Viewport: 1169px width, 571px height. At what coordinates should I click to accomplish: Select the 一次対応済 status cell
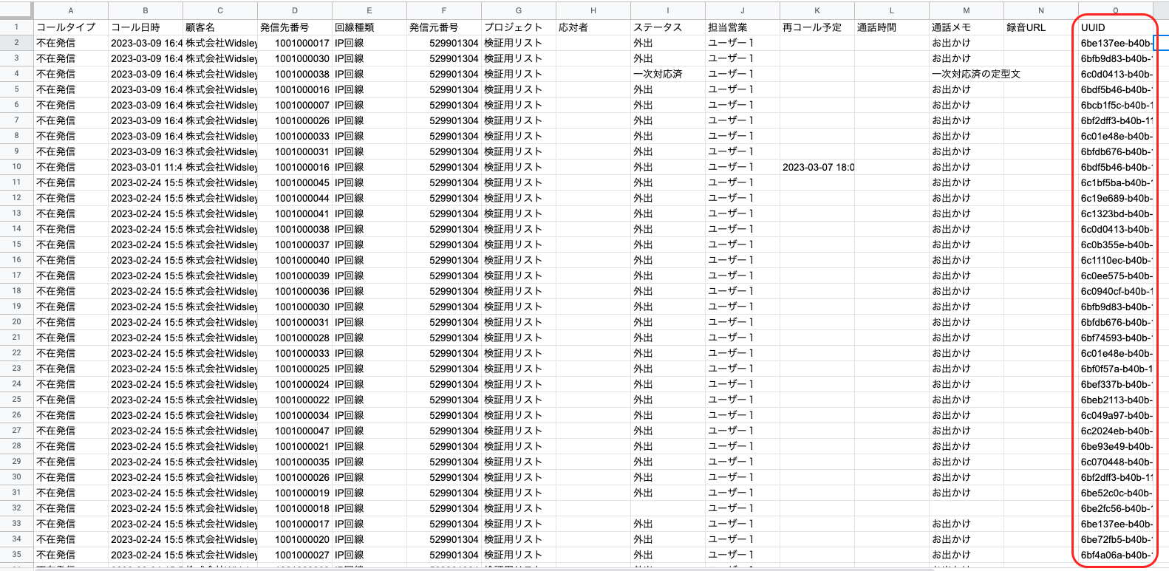[x=667, y=75]
